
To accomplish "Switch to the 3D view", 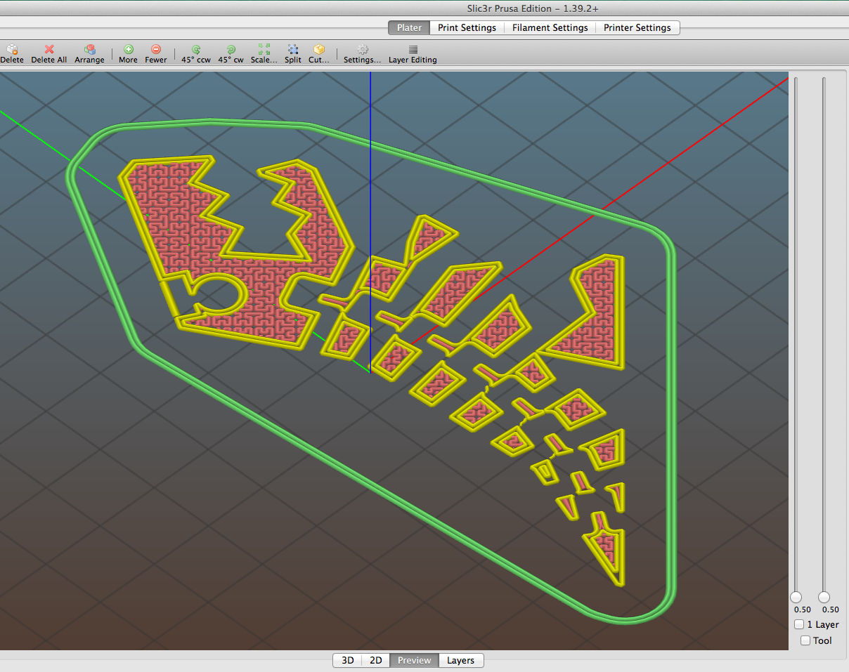I will 347,660.
